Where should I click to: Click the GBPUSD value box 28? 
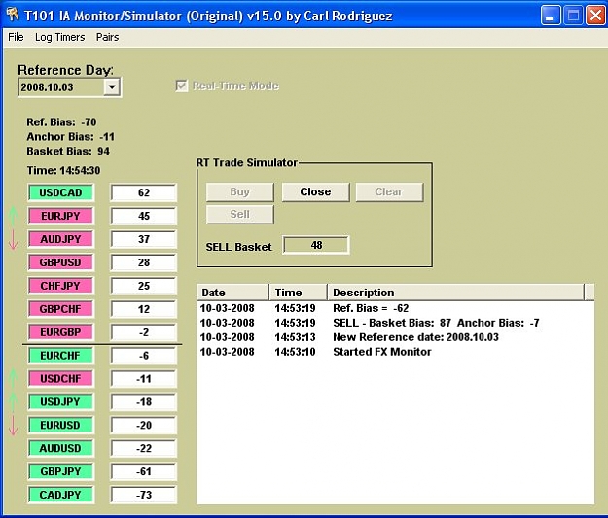143,262
